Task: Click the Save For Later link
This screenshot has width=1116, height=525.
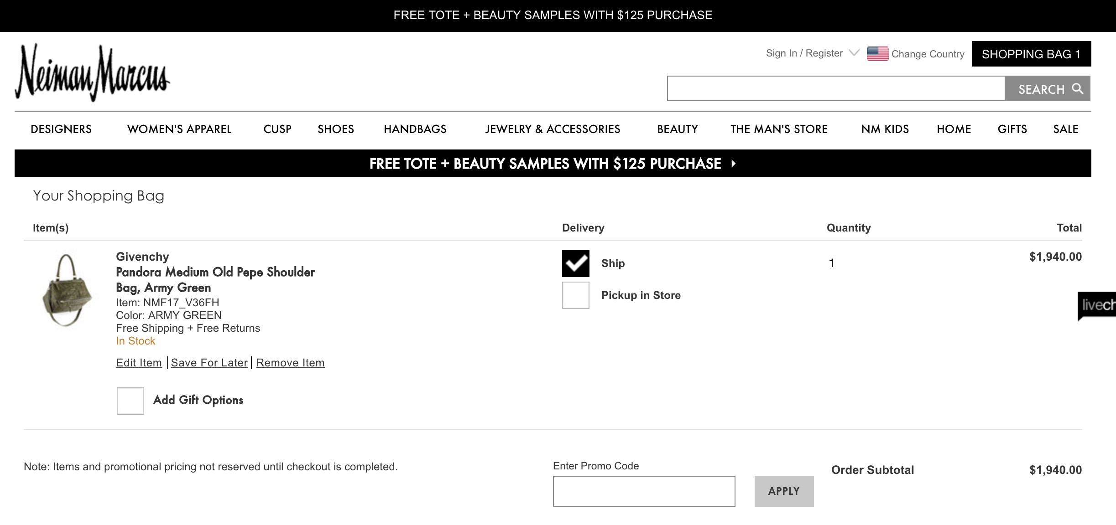Action: [209, 363]
